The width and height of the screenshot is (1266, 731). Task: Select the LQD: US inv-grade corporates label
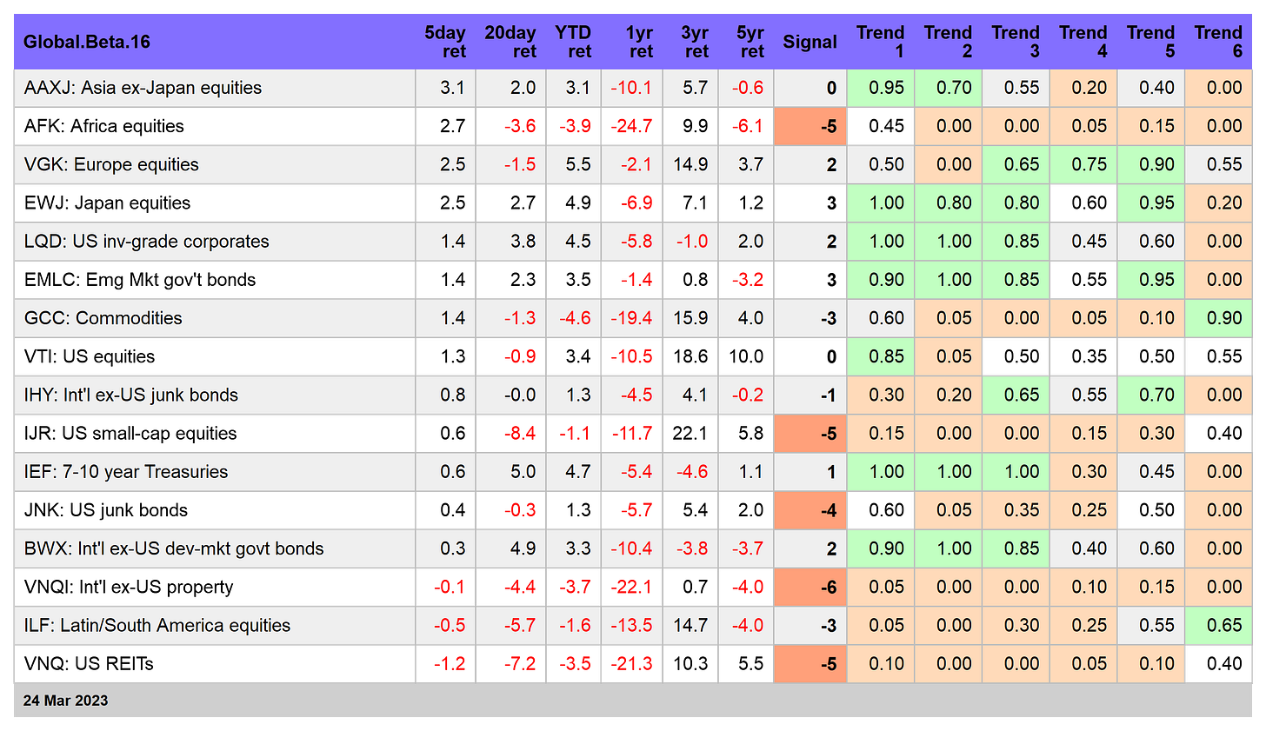(x=146, y=241)
